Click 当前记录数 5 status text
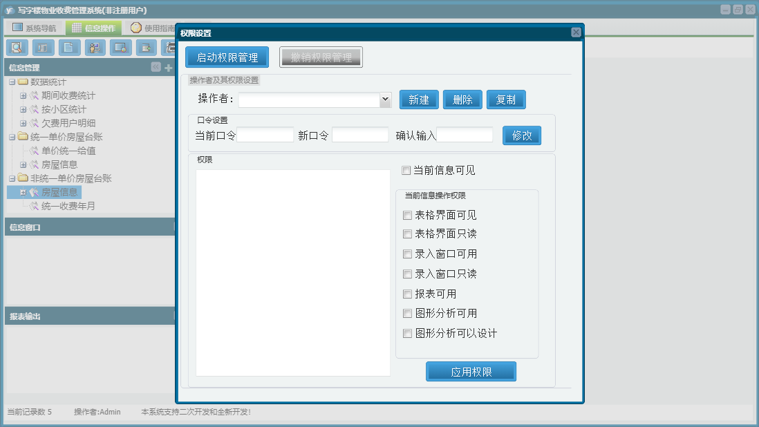Screen dimensions: 759x427 pyautogui.click(x=29, y=412)
